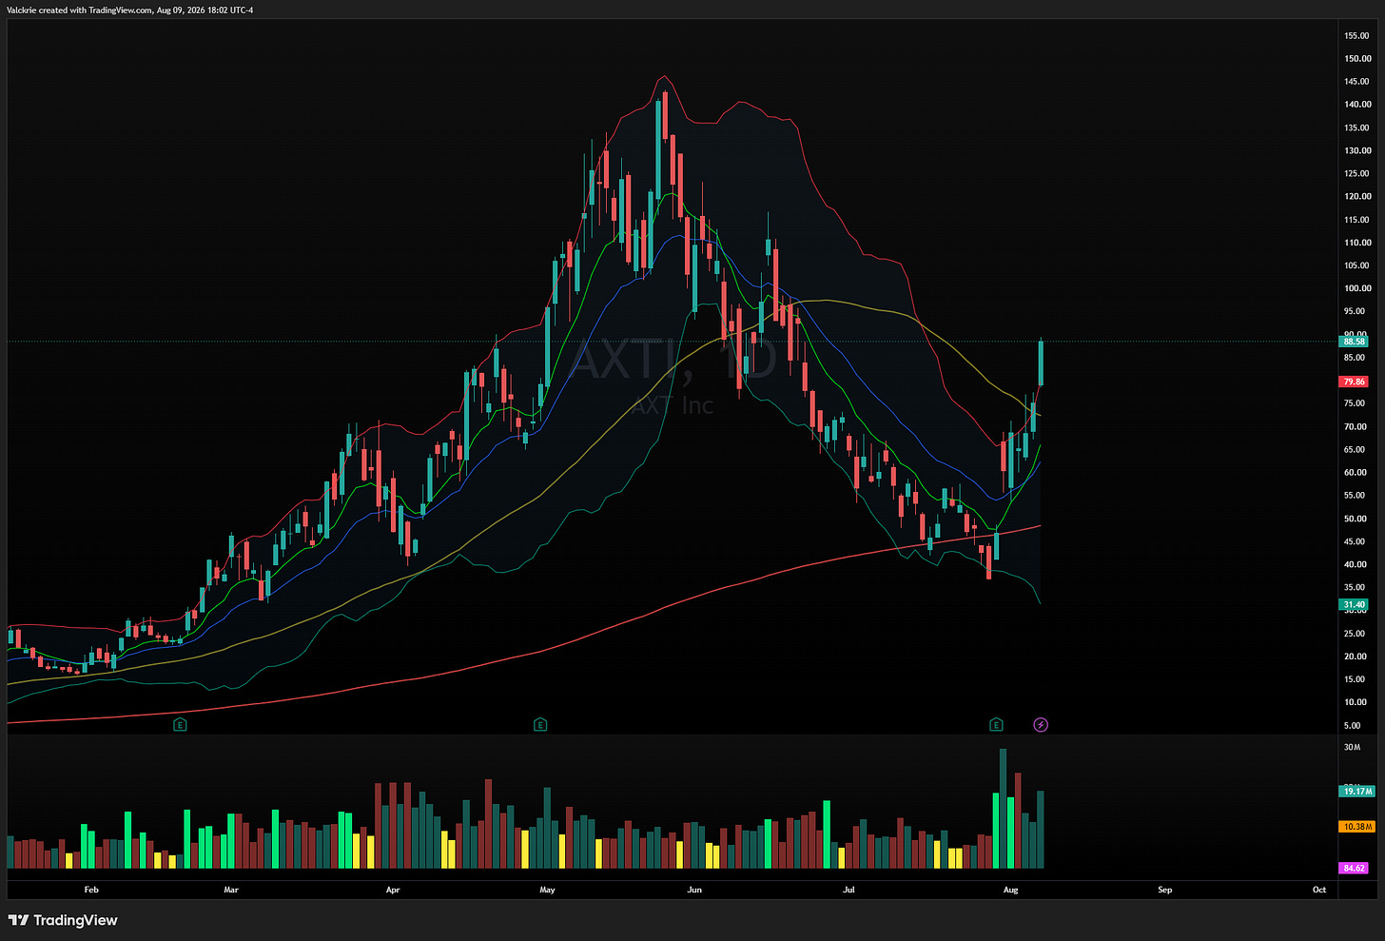Viewport: 1385px width, 941px height.
Task: Click the 70.00 price axis label
Action: pos(1355,426)
